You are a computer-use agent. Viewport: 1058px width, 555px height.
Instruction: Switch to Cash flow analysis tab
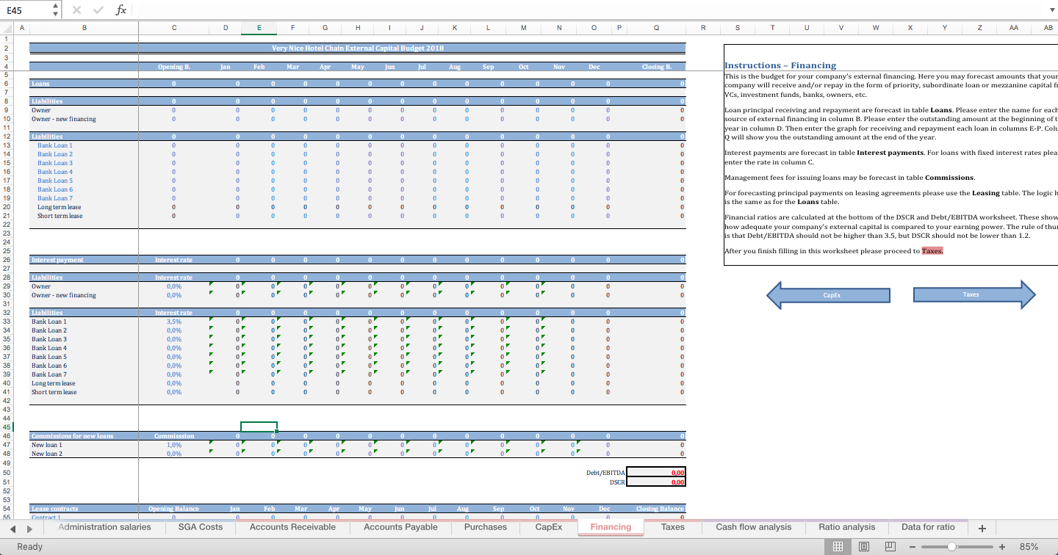[754, 527]
